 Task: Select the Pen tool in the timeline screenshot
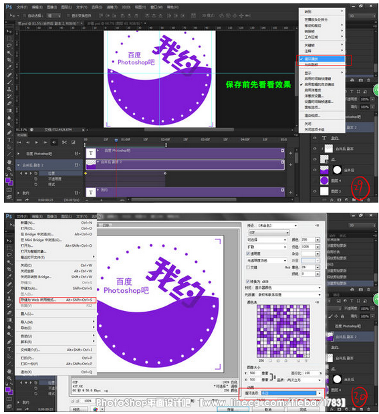coord(9,132)
